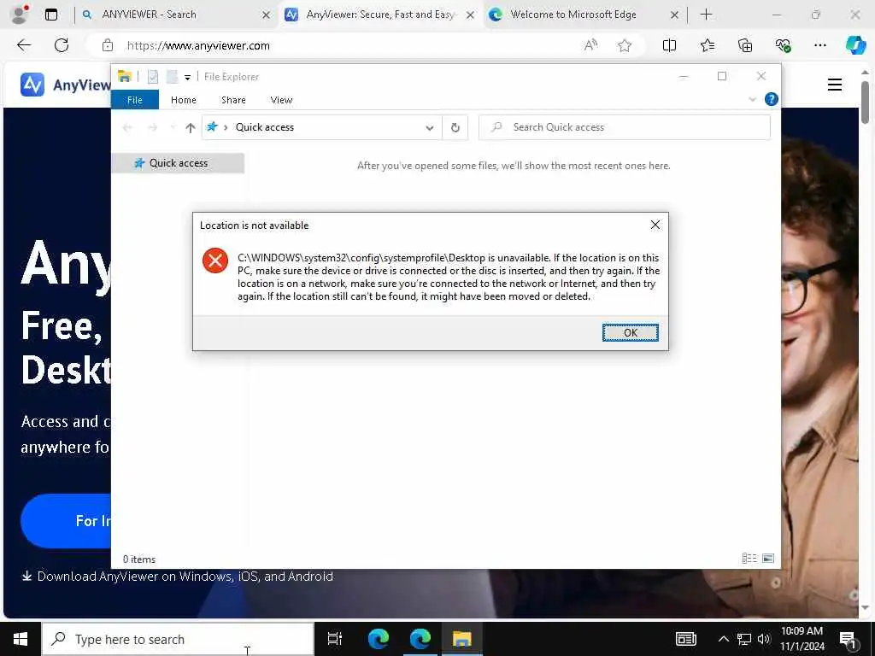
Task: Click Download AnyViewer on Windows, iOS, Android link
Action: (x=178, y=577)
